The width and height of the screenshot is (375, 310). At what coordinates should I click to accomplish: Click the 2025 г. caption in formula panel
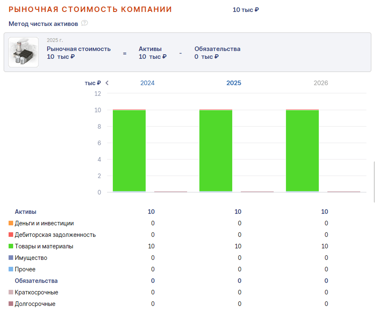click(55, 40)
